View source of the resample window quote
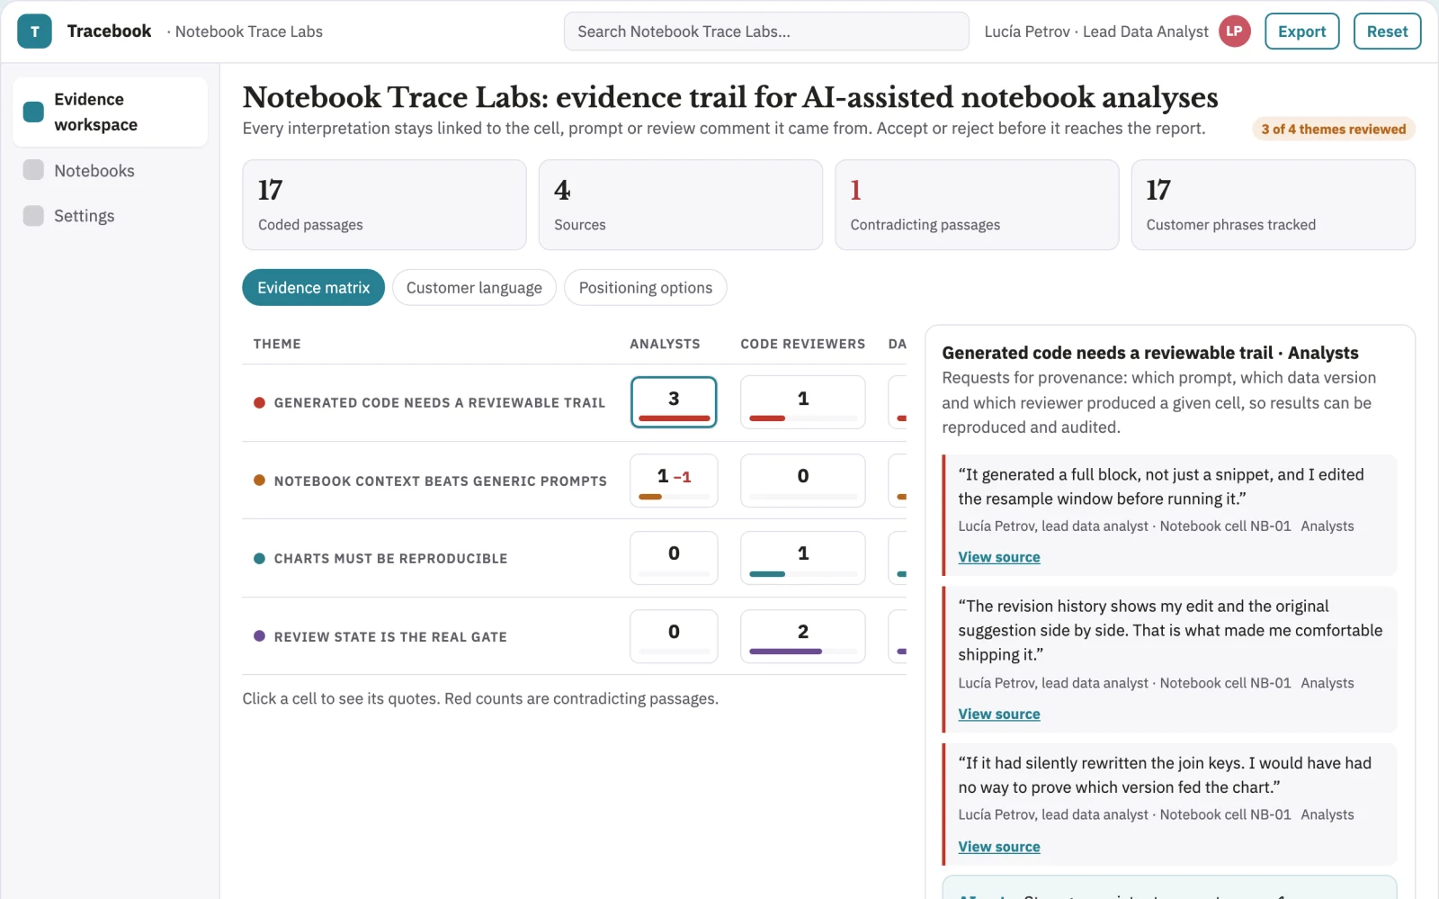This screenshot has height=899, width=1439. coord(998,557)
